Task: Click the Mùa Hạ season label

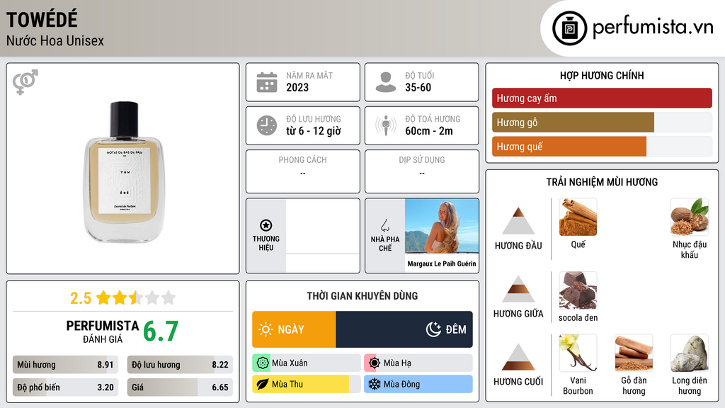Action: tap(397, 363)
